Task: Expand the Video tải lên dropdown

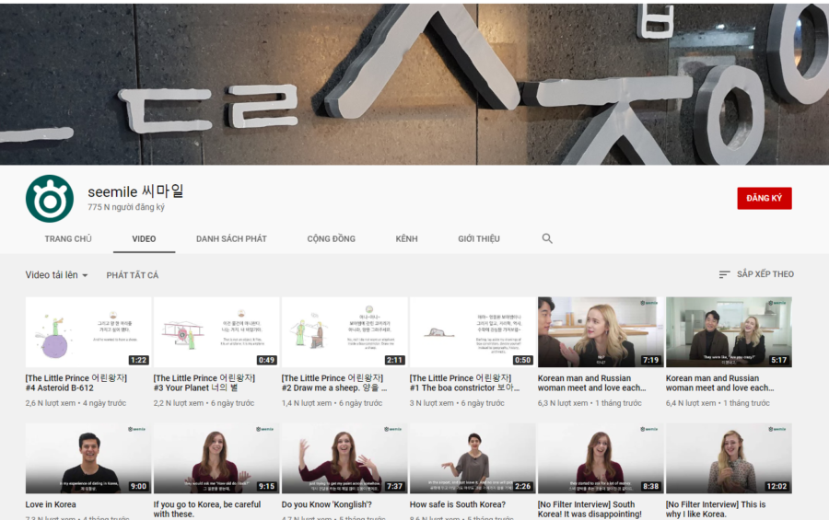Action: [56, 275]
